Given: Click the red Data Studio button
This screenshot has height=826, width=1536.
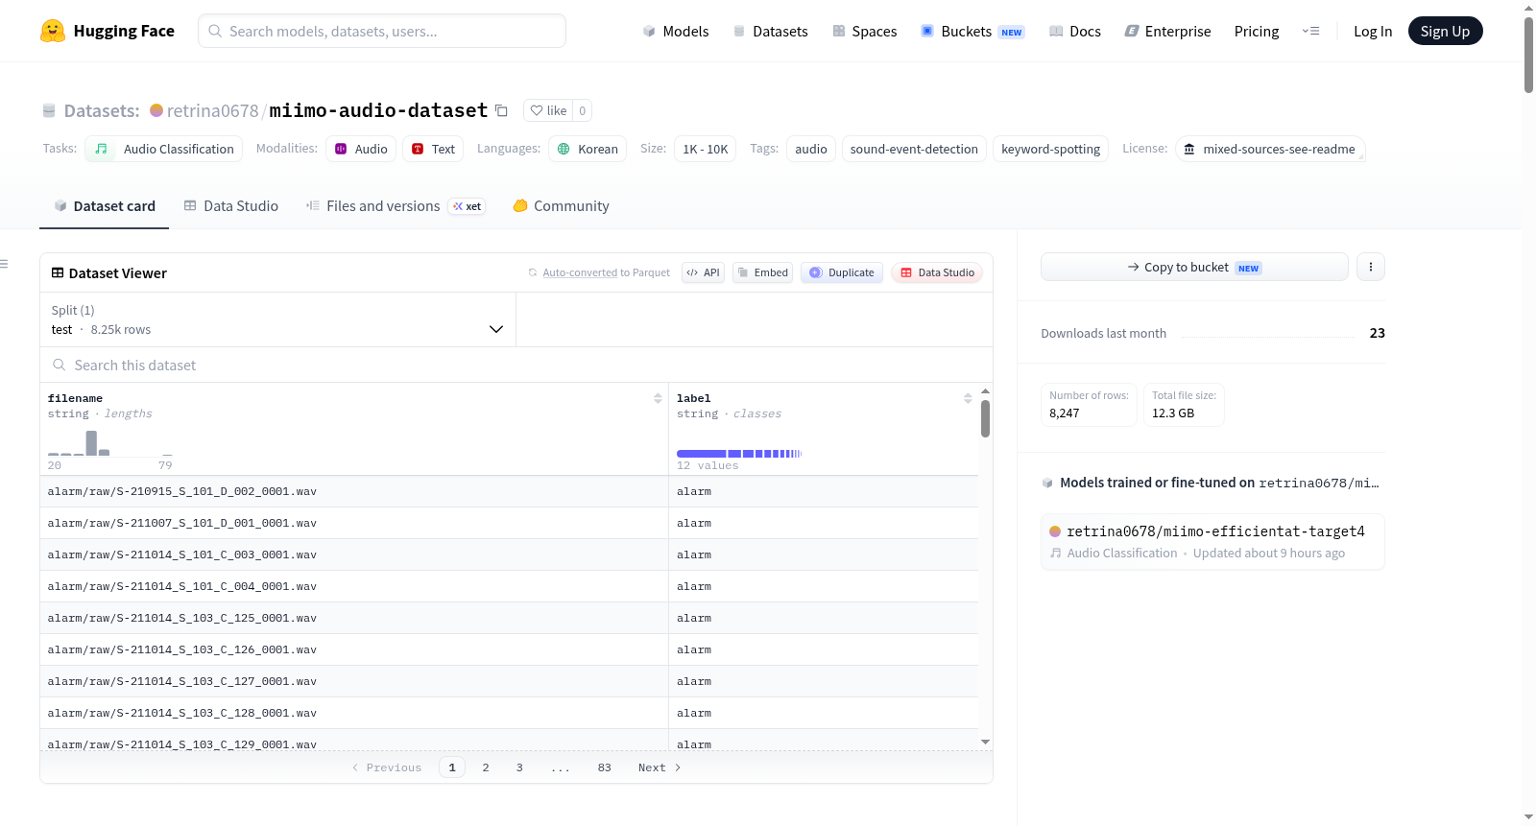Looking at the screenshot, I should (936, 272).
